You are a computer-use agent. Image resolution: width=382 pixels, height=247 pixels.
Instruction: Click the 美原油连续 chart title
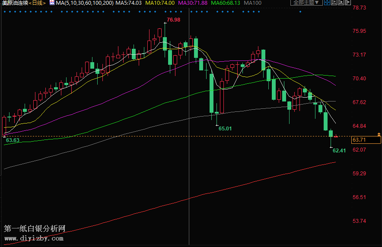15,3
